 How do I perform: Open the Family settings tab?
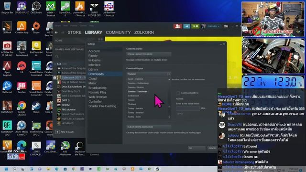[x=93, y=56]
